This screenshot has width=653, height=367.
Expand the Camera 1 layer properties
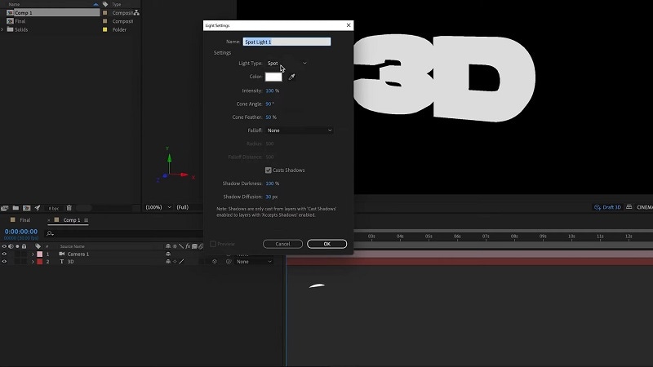point(33,254)
